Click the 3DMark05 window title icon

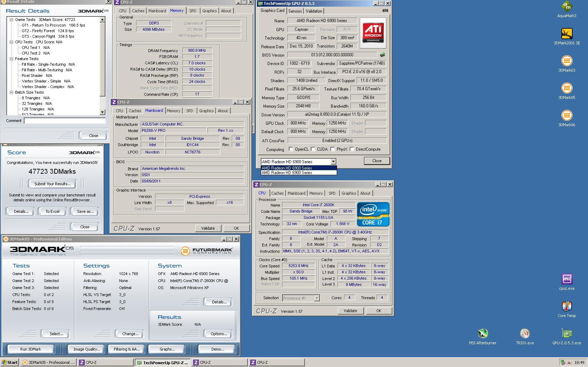tap(6, 239)
